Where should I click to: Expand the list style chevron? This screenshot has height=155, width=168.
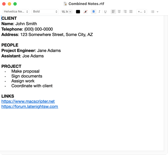pos(157,12)
